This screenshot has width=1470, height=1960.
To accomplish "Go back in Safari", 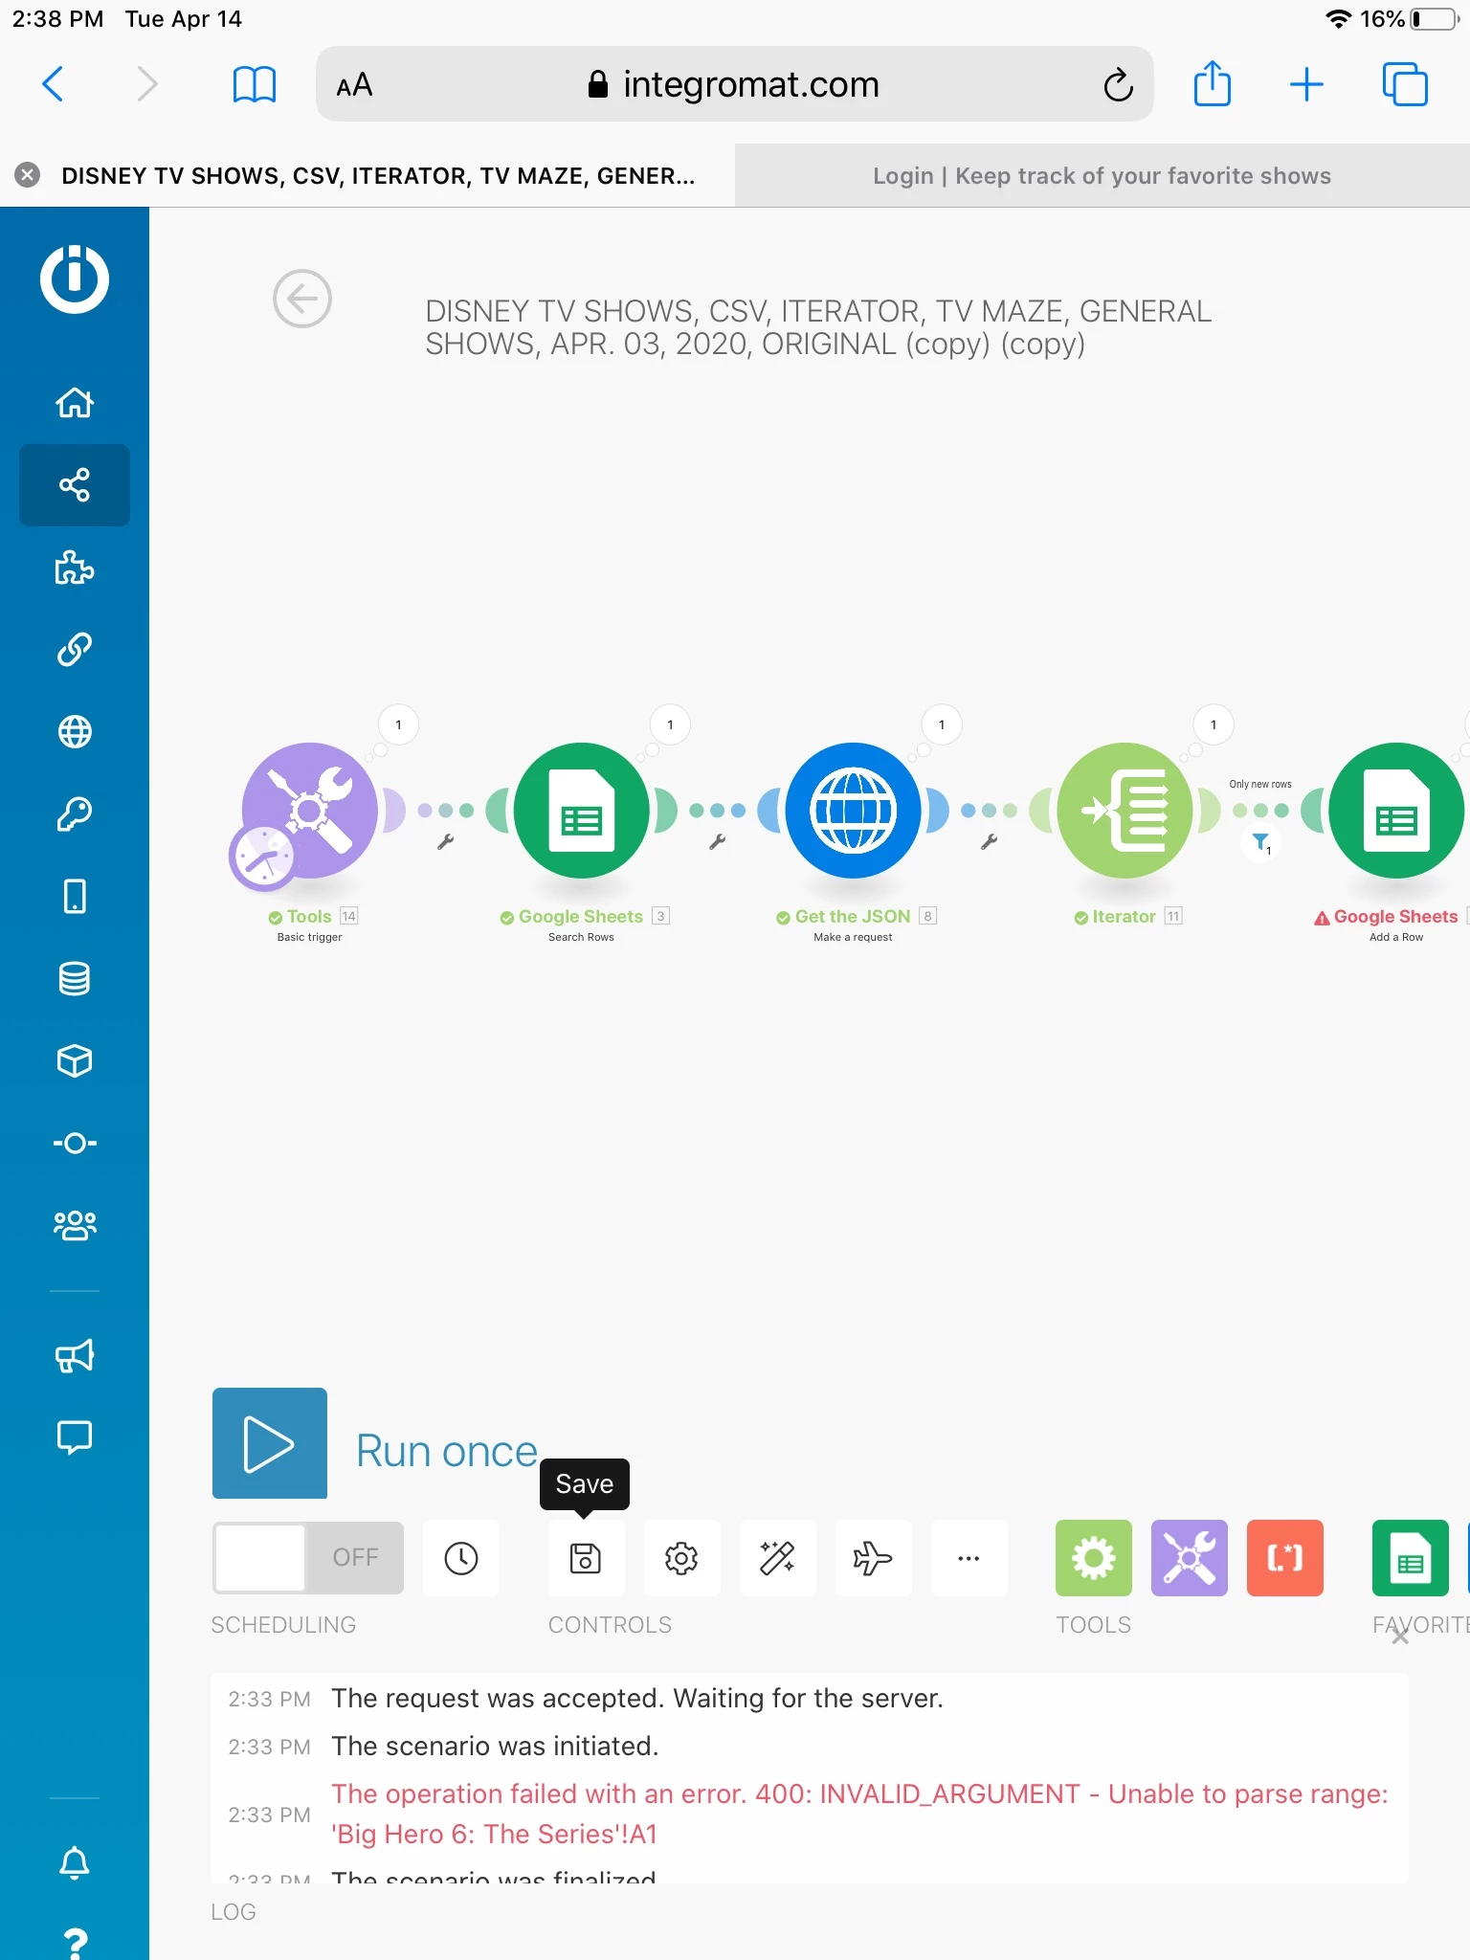I will pyautogui.click(x=54, y=84).
